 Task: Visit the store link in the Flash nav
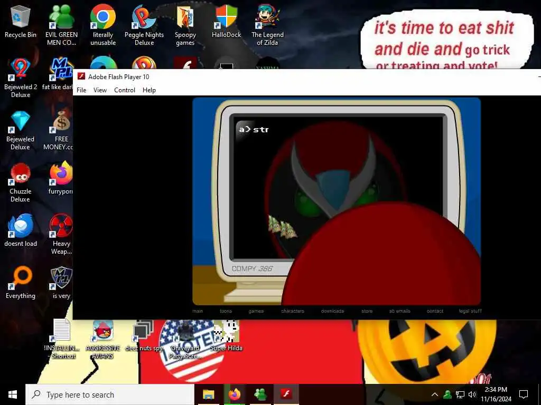click(367, 311)
